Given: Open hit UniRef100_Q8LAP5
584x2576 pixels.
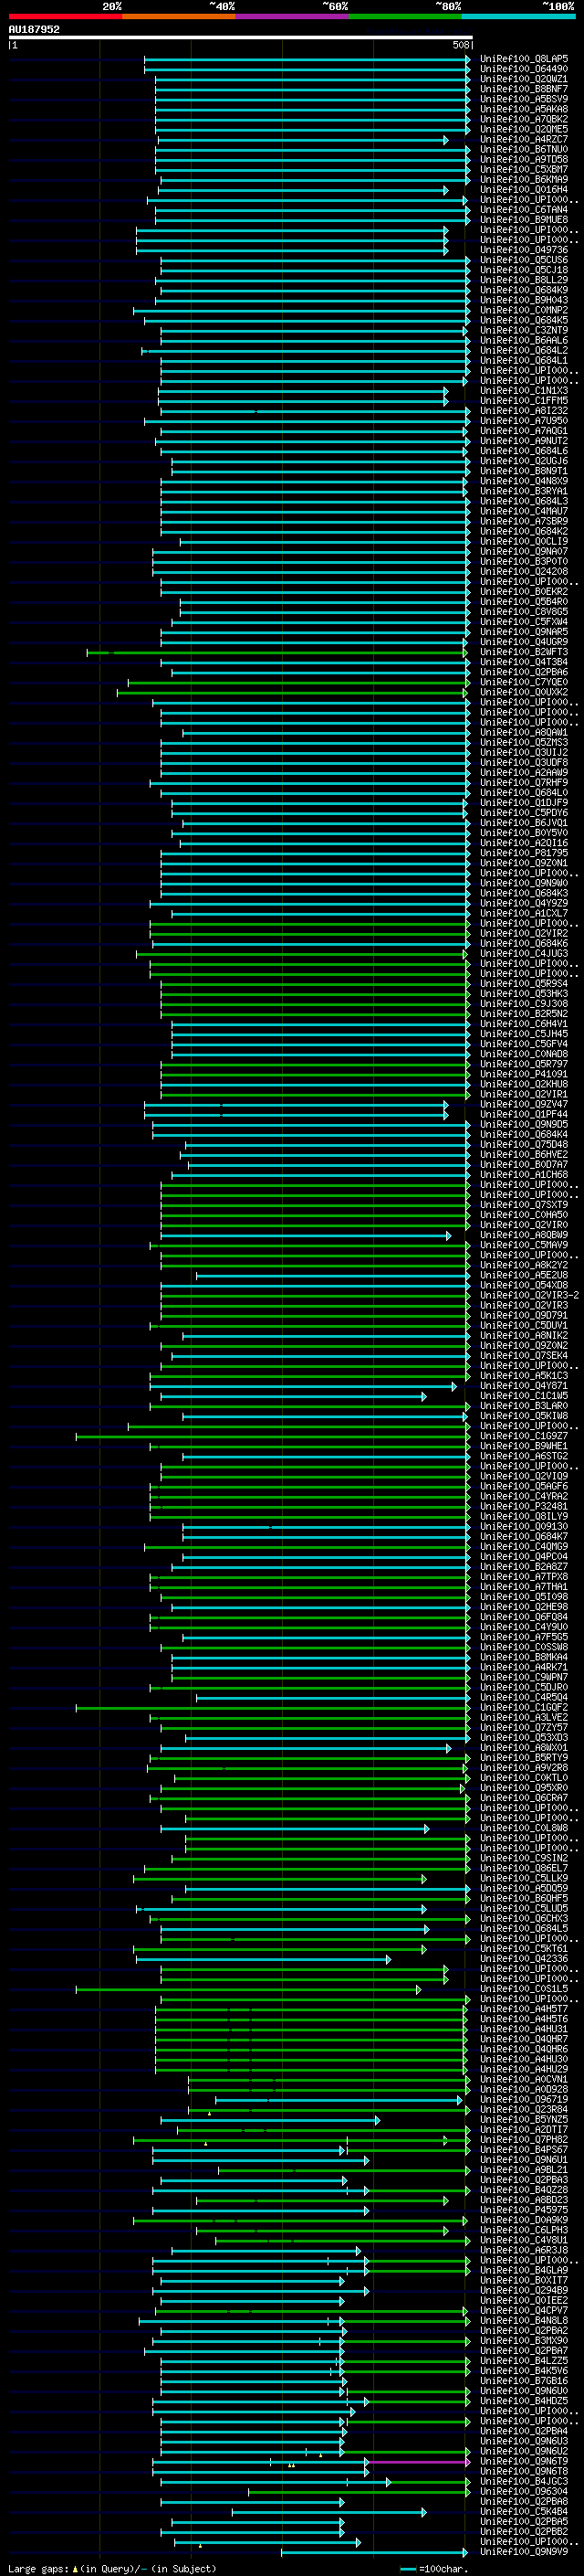Looking at the screenshot, I should click(x=524, y=60).
